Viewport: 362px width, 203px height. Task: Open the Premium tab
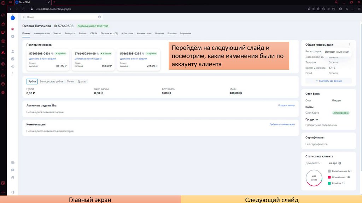(x=172, y=33)
